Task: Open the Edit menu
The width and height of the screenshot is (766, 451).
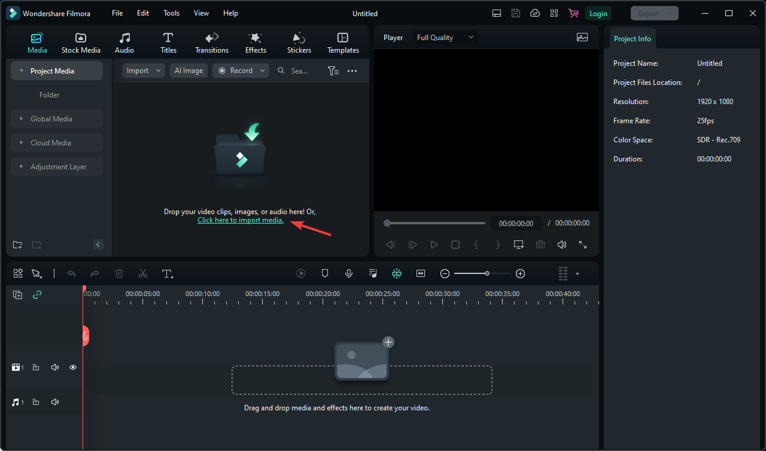Action: tap(143, 13)
